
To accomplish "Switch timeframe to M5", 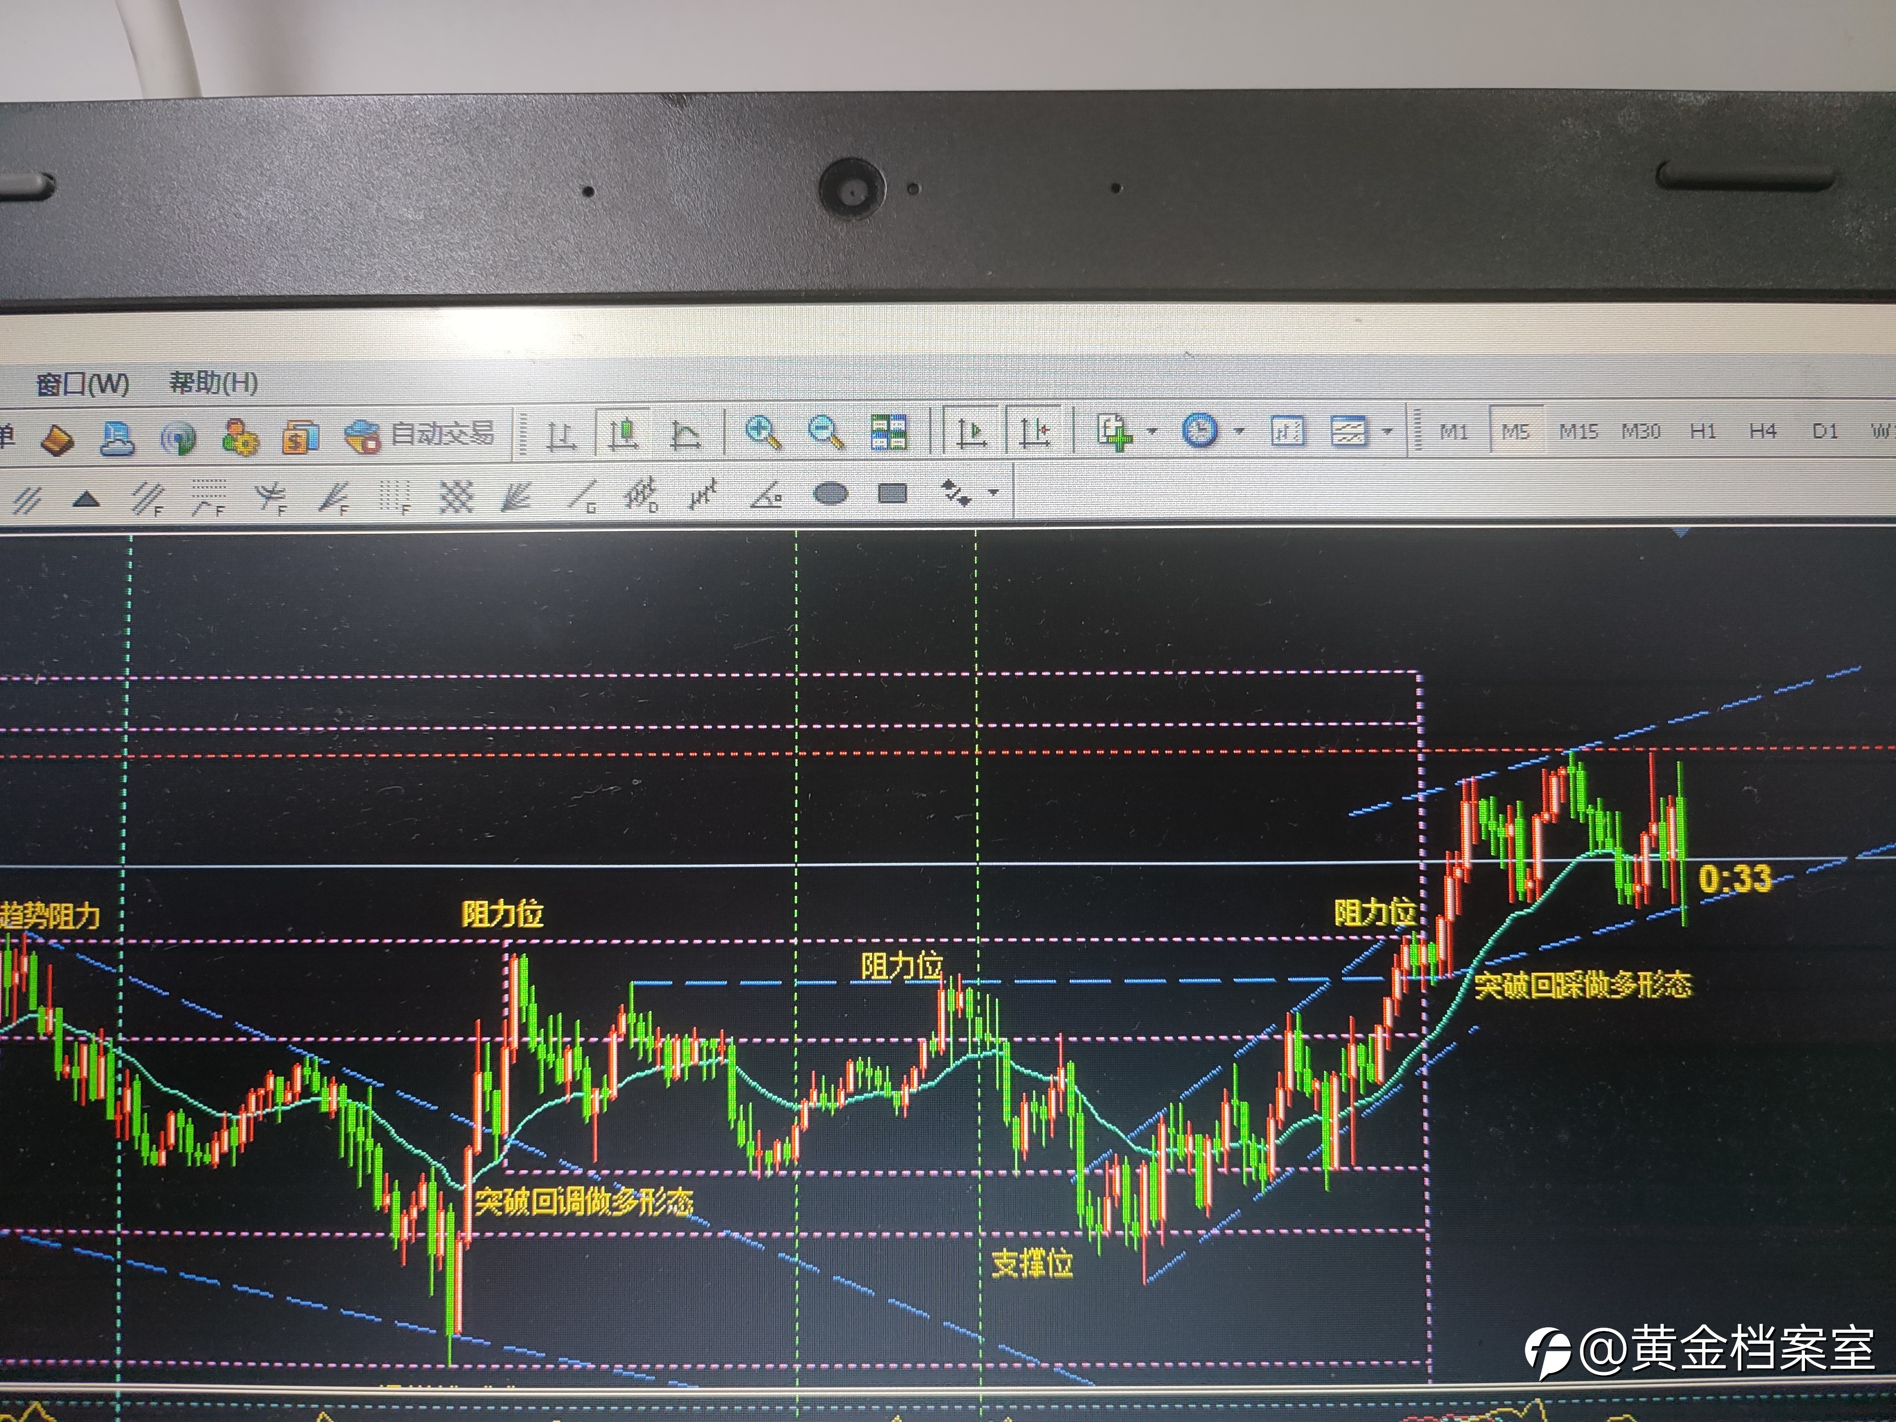I will [x=1515, y=431].
